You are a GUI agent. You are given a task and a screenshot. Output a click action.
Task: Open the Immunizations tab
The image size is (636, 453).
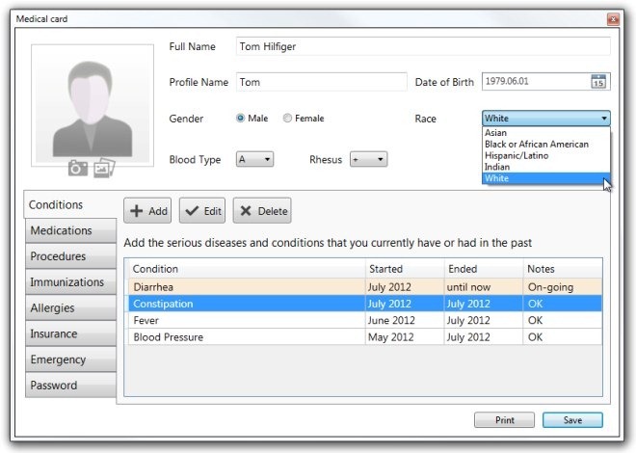pos(70,281)
